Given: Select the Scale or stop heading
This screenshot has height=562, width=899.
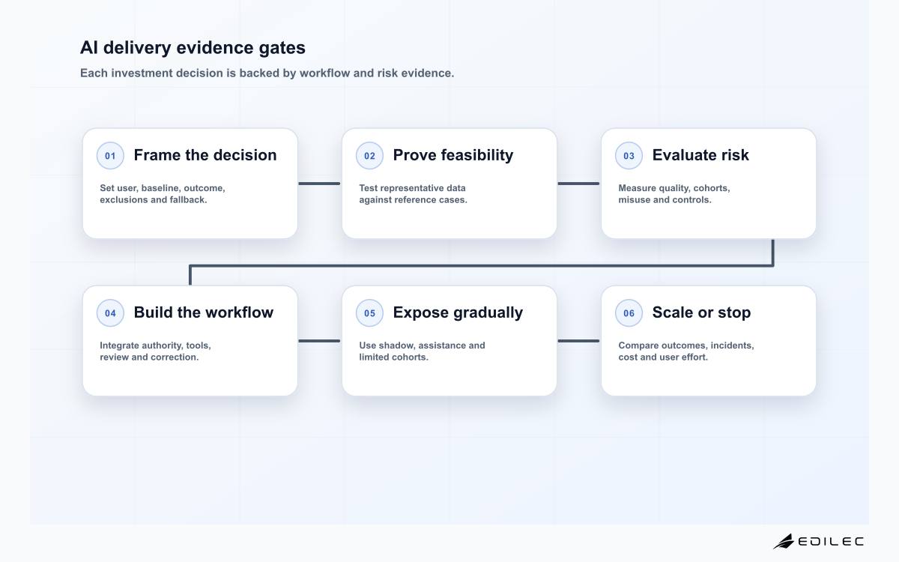Looking at the screenshot, I should [x=701, y=312].
